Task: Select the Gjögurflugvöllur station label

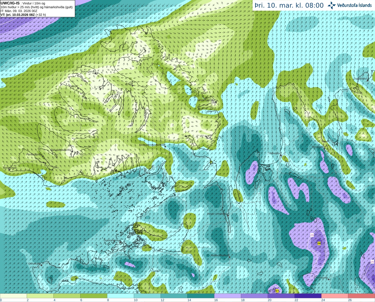Action: [x=206, y=100]
